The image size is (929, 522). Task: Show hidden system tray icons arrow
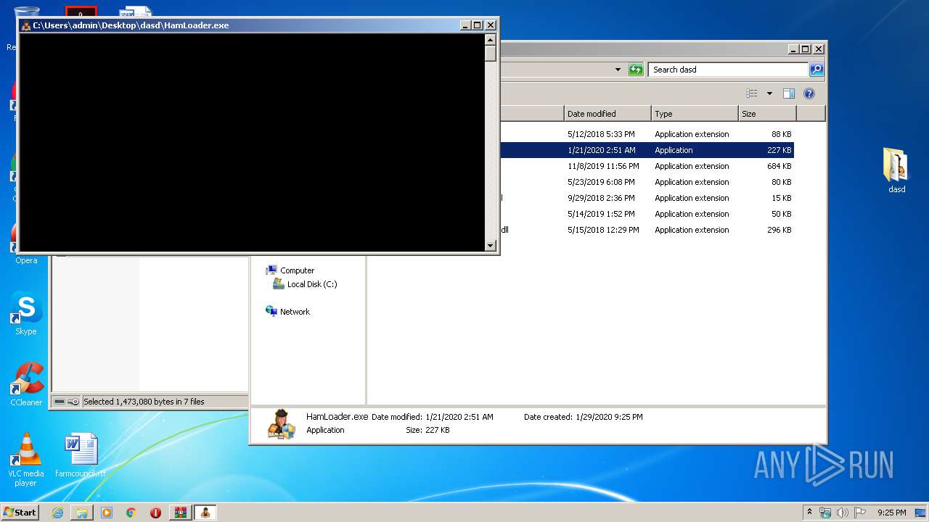tap(810, 513)
